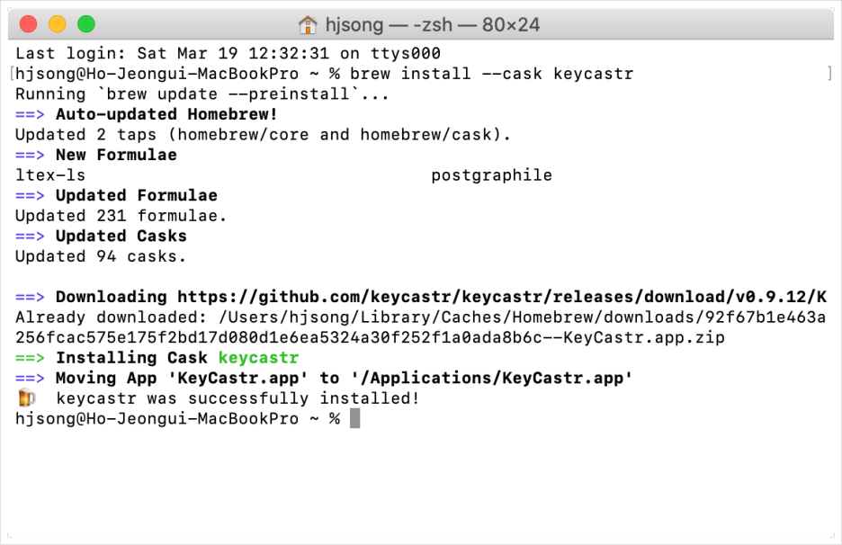Close the Terminal window with red button
Image resolution: width=842 pixels, height=545 pixels.
click(29, 24)
